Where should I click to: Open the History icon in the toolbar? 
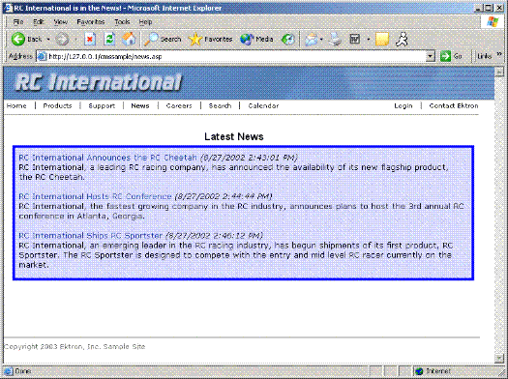(287, 40)
